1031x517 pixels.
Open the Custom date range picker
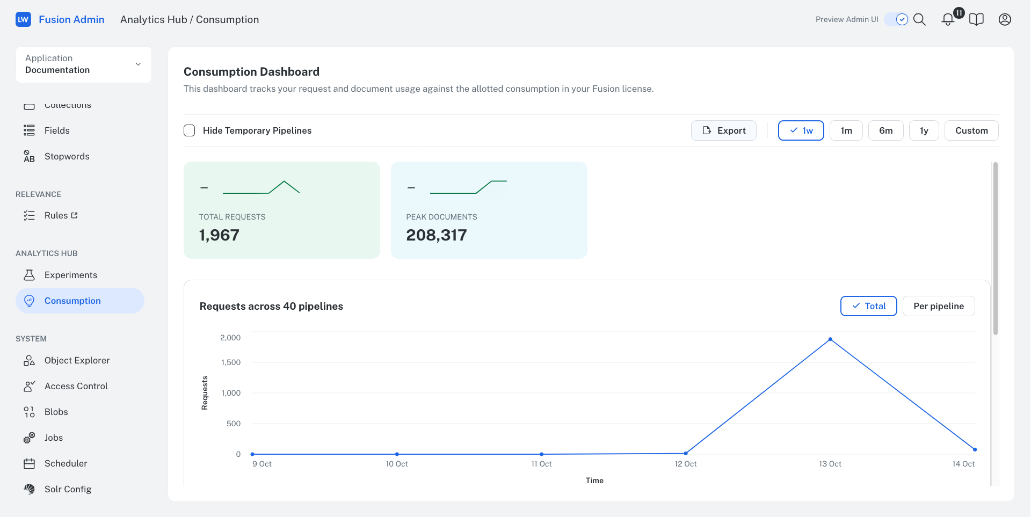[971, 130]
